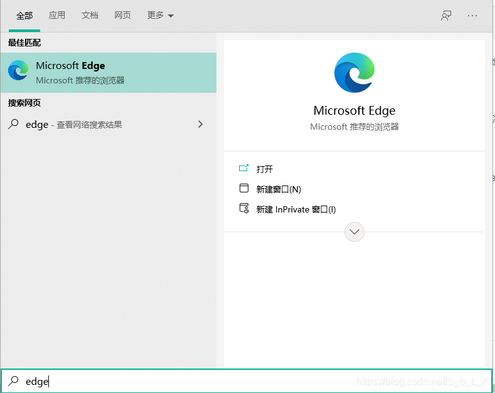The image size is (495, 393).
Task: Click the 打开 open icon
Action: (x=243, y=168)
